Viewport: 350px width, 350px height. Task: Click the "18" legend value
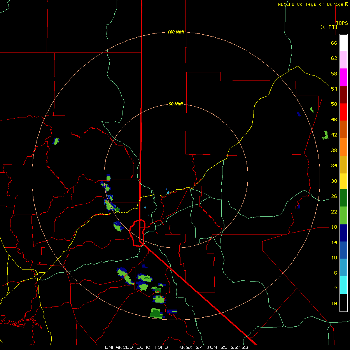(x=334, y=227)
